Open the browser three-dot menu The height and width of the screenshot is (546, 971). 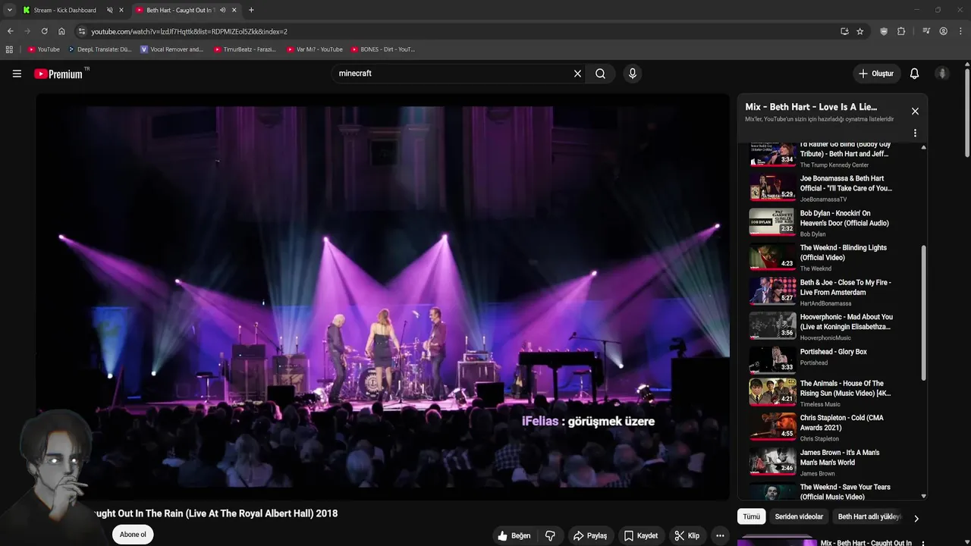tap(961, 31)
